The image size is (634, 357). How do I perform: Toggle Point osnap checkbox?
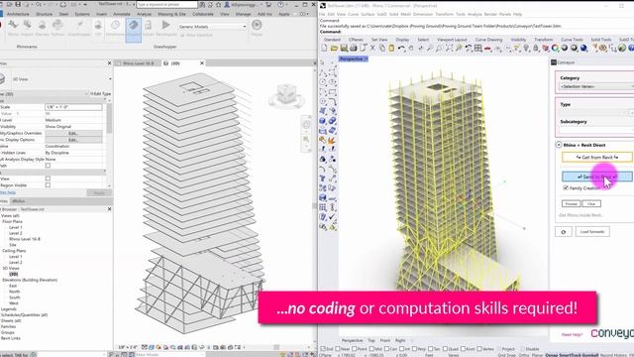[x=355, y=349]
